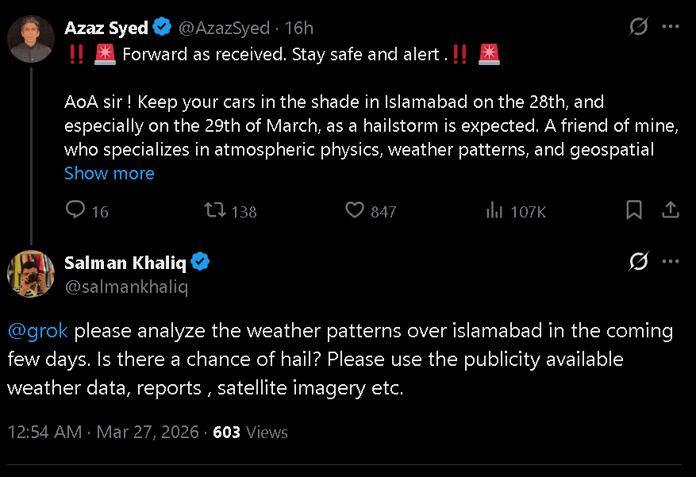Open Grok action on Salman Khaliq's reply

638,261
